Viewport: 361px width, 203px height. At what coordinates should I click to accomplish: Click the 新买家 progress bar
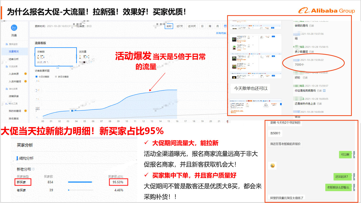coord(80,182)
